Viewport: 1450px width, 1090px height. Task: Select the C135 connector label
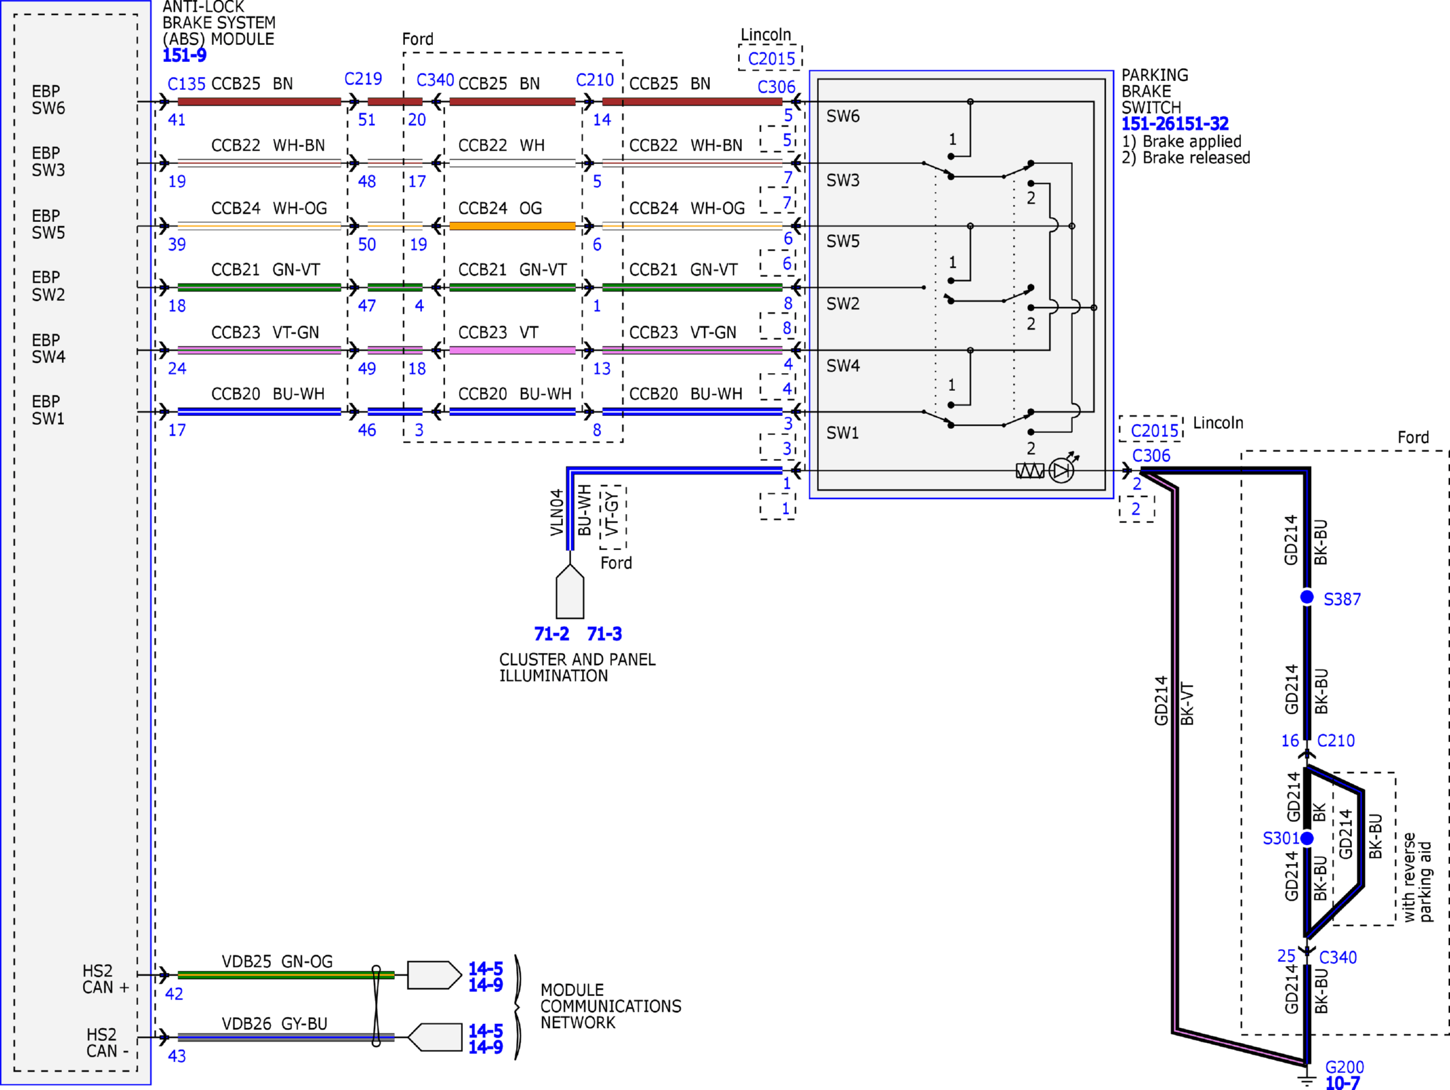[x=187, y=84]
